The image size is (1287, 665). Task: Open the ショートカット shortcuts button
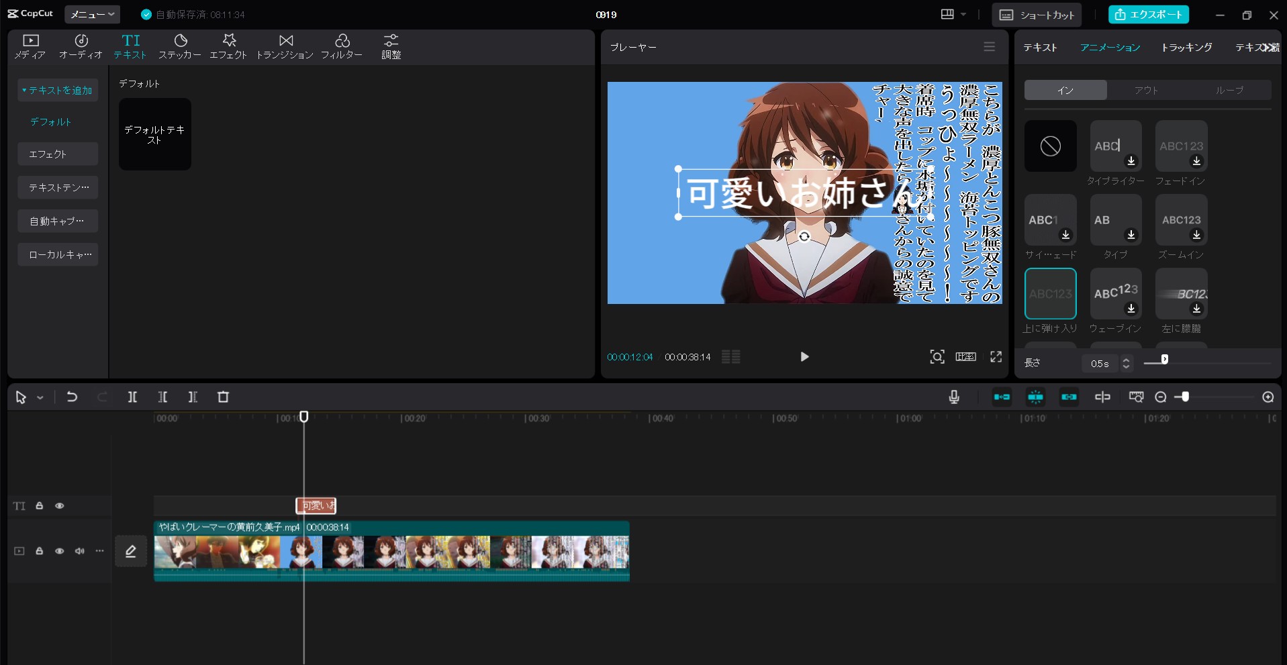[1037, 15]
